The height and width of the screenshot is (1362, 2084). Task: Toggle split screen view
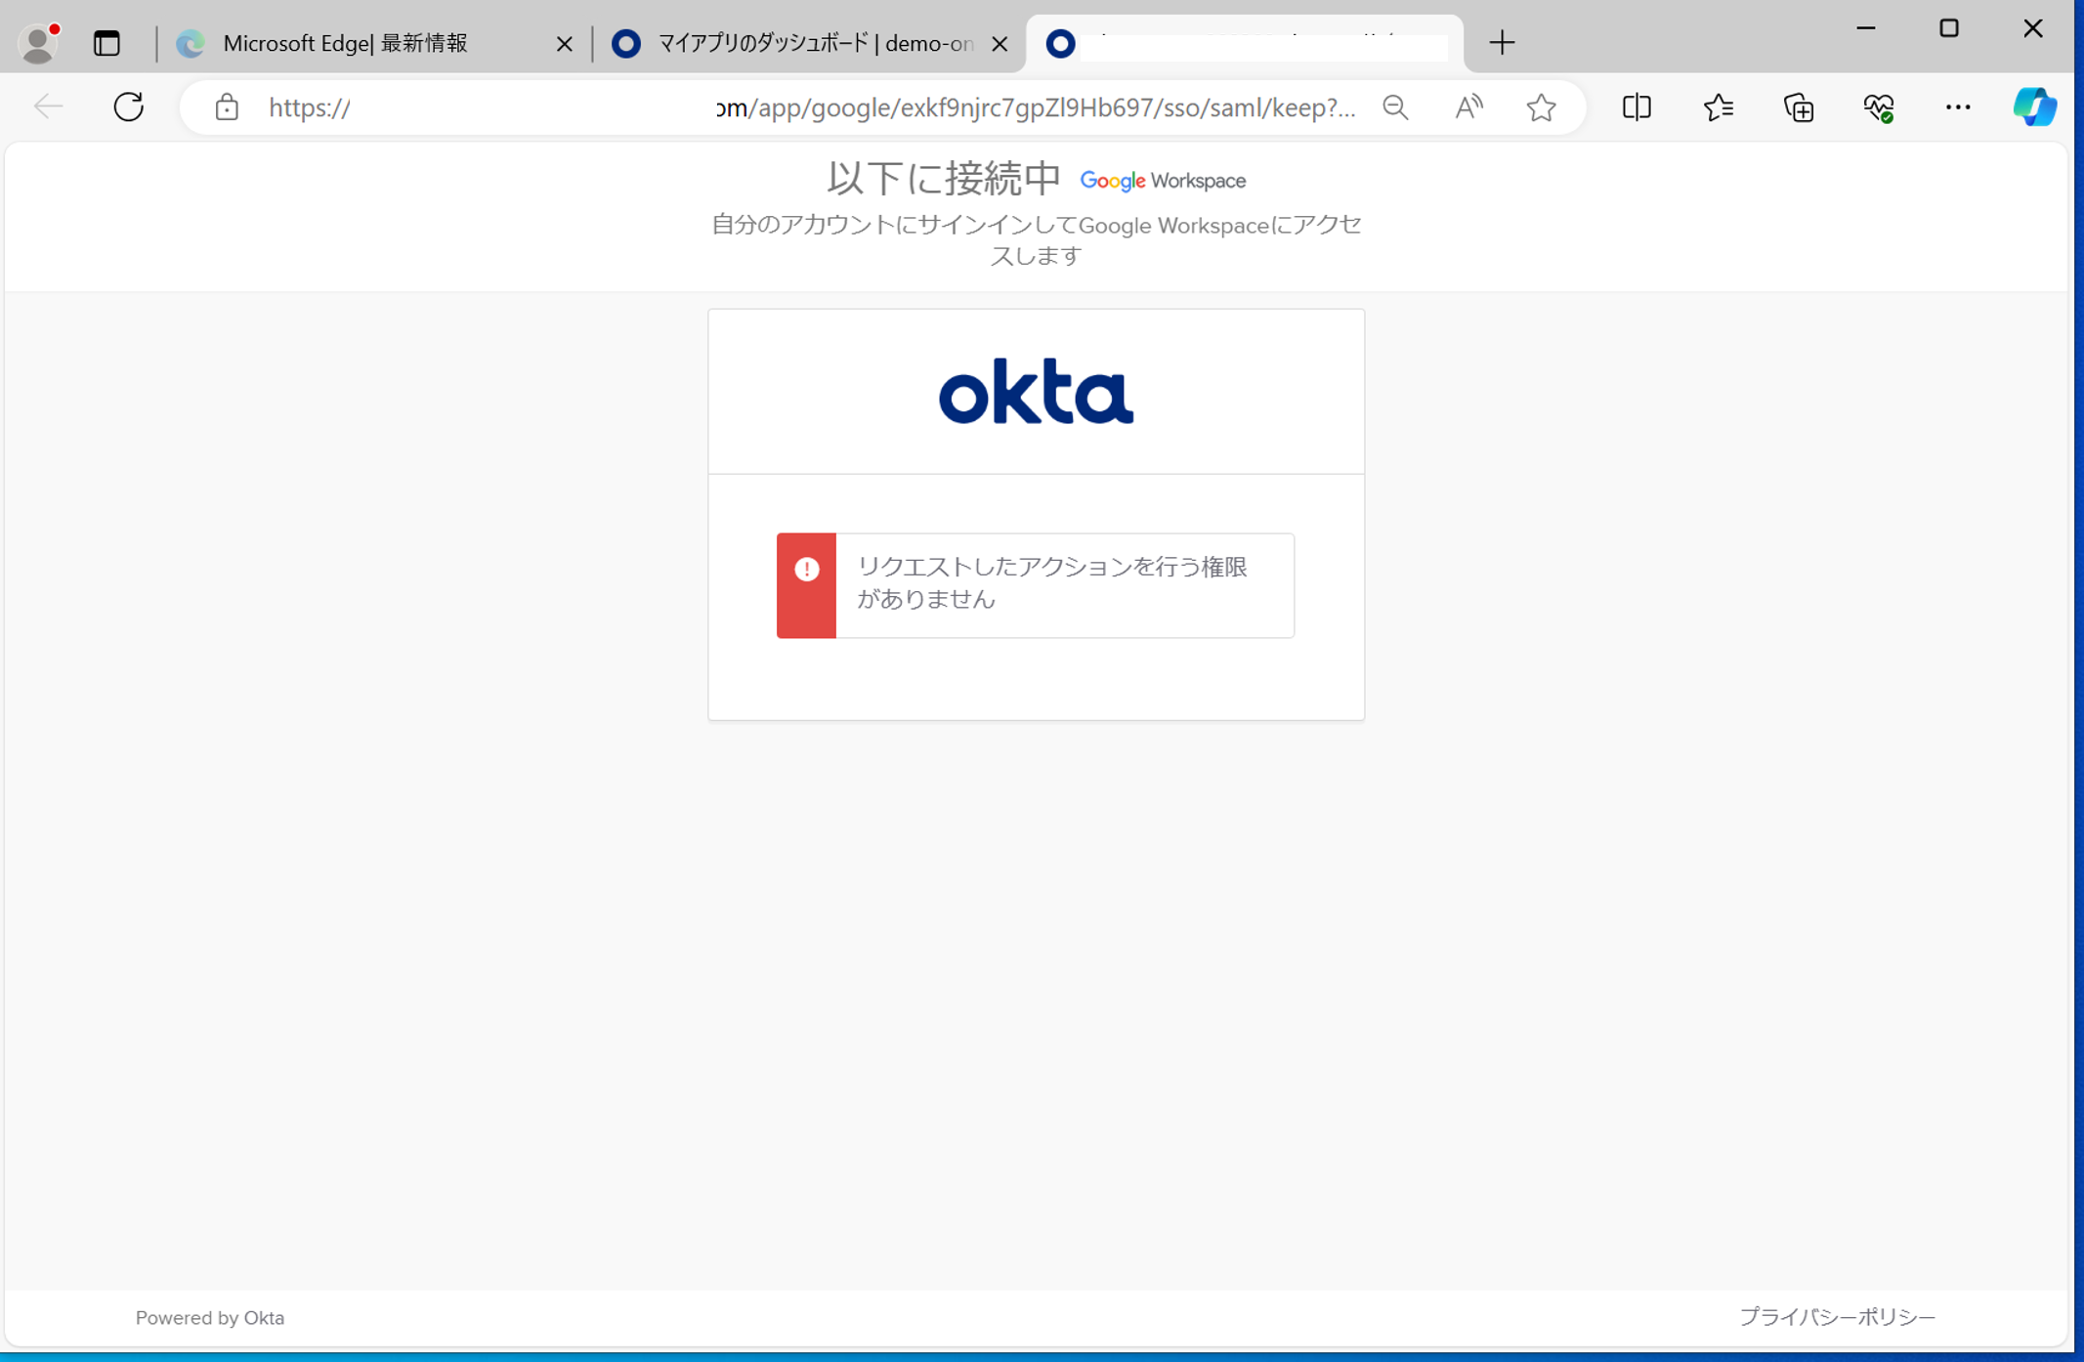[1637, 106]
